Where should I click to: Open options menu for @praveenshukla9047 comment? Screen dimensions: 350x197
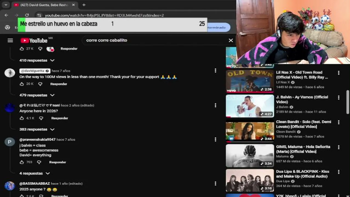pyautogui.click(x=216, y=140)
